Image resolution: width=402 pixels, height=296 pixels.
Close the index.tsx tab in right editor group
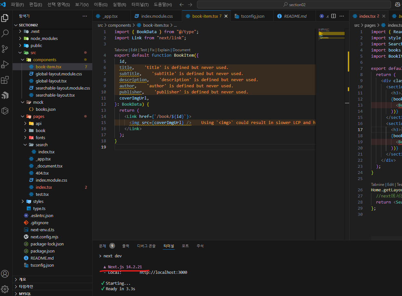(x=383, y=16)
